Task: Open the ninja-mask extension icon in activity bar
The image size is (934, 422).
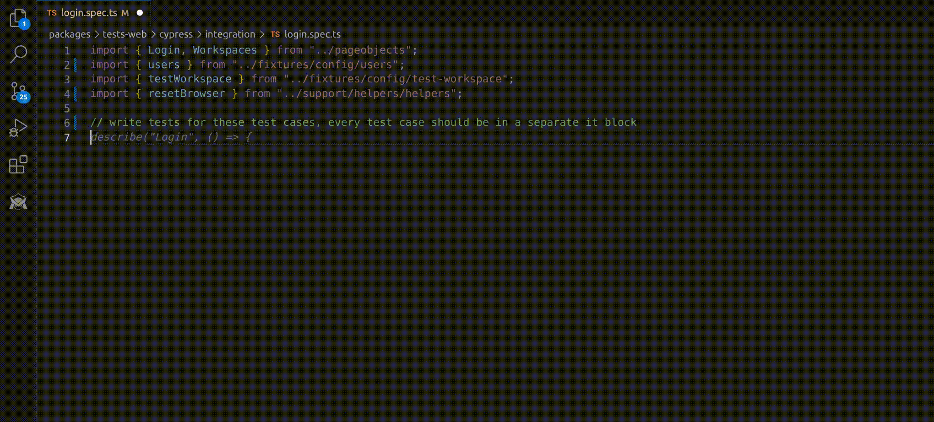Action: click(x=18, y=201)
